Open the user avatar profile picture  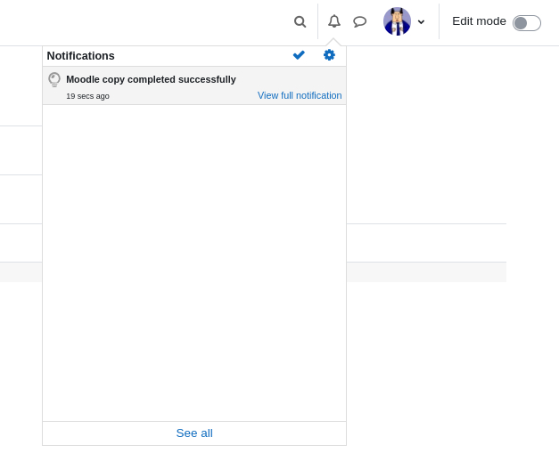pos(397,21)
